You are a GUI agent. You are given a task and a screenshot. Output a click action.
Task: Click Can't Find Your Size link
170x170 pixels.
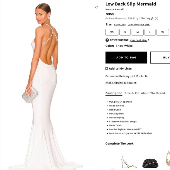[139, 25]
